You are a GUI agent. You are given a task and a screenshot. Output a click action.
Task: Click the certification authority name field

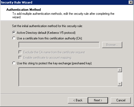(x=59, y=45)
